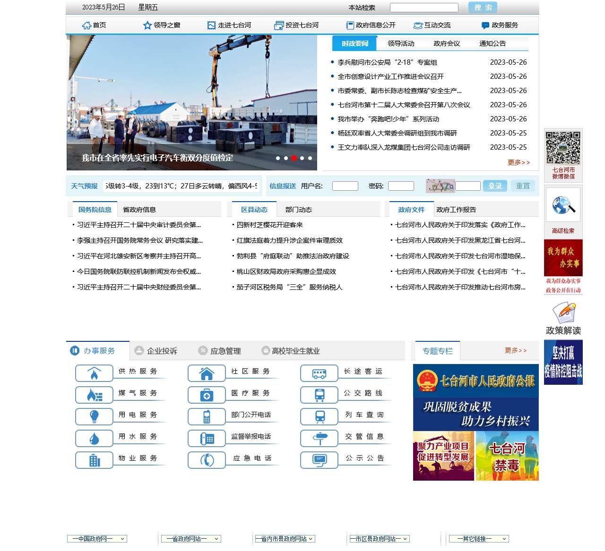The image size is (605, 551).
Task: Expand the 中国政府网 links dropdown
Action: click(97, 539)
